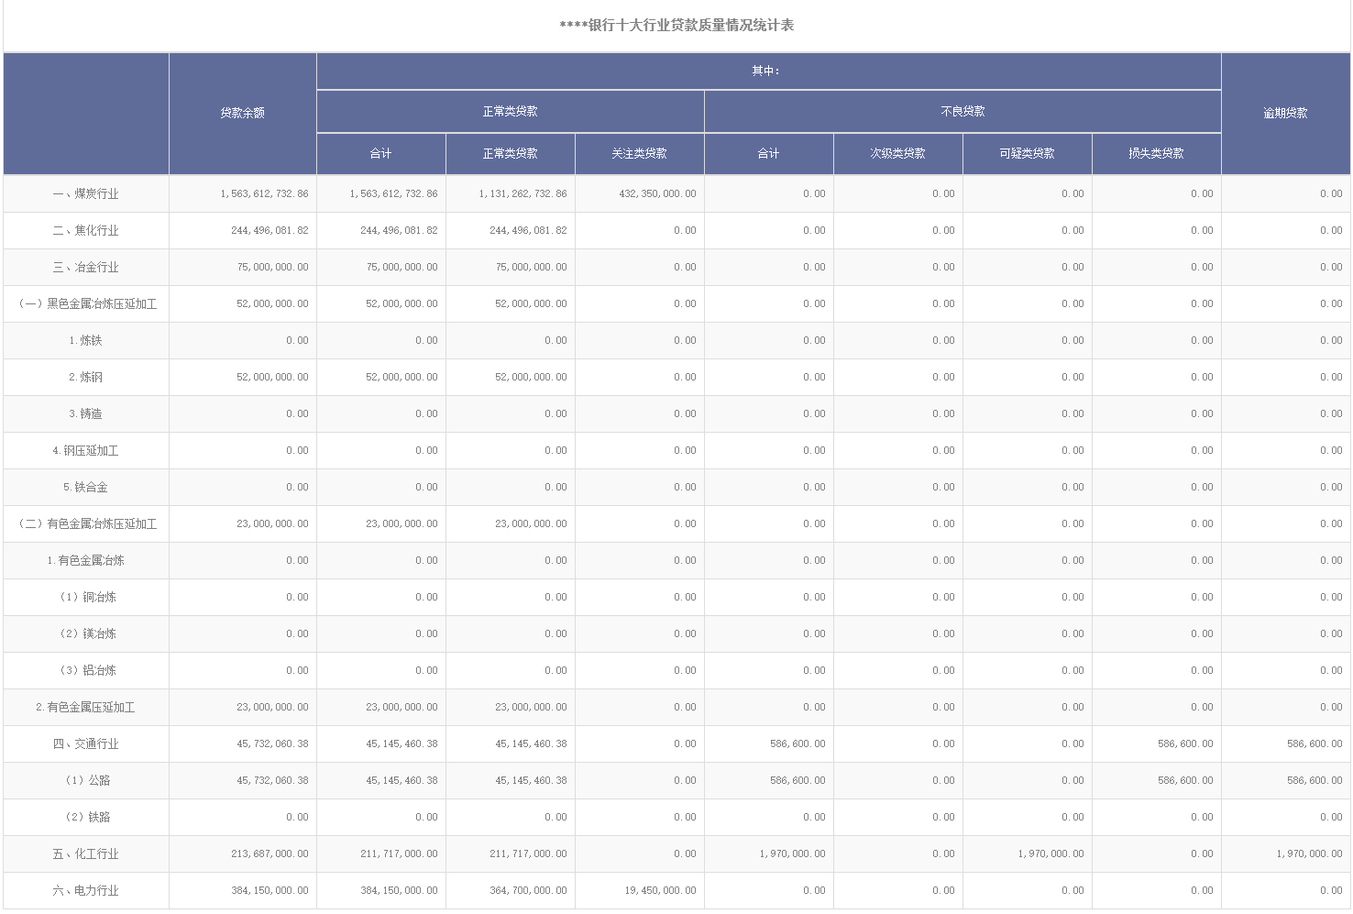
Task: Click the 其中: group header
Action: 767,71
